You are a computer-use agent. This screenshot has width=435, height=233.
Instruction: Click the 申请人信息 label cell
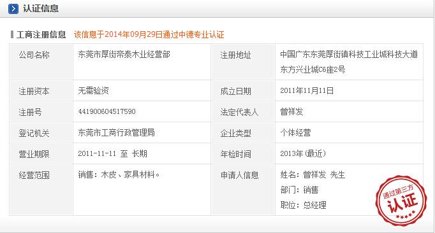tap(243, 190)
